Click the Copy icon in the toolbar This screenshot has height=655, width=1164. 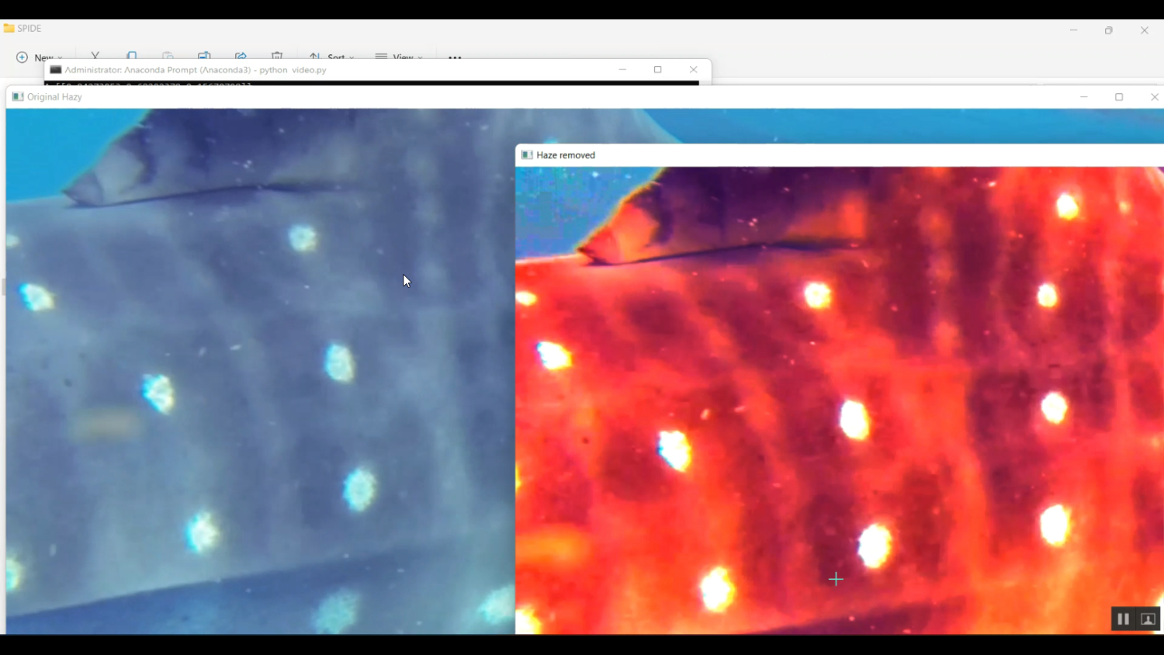tap(132, 56)
